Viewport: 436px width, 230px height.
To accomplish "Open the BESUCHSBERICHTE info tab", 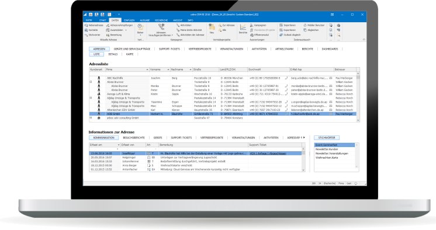I will click(x=134, y=138).
